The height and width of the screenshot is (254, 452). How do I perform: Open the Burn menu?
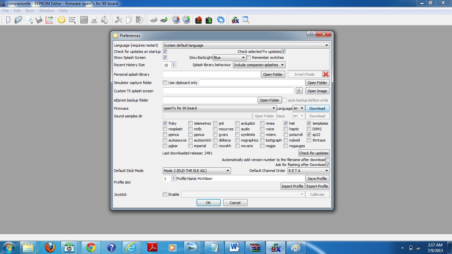(30, 11)
